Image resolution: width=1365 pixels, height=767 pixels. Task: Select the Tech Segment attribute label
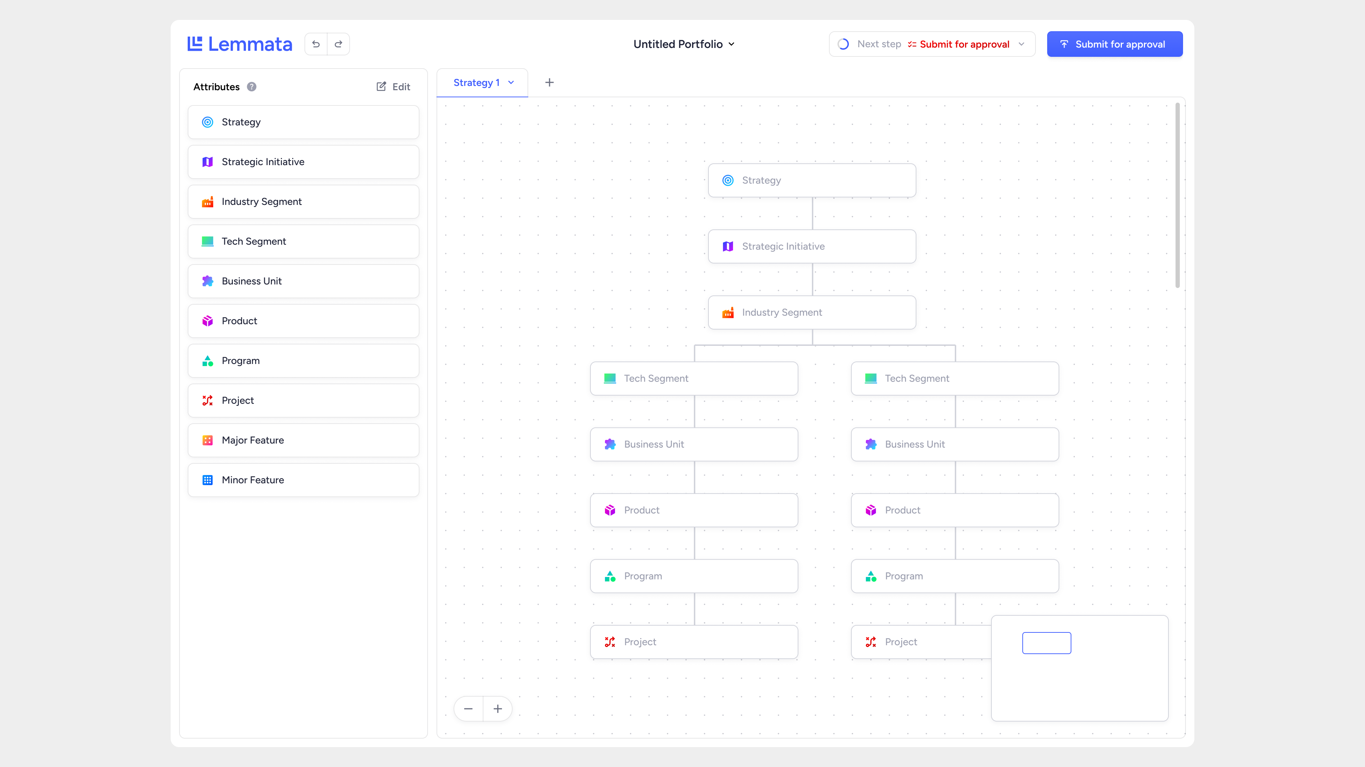pos(254,241)
